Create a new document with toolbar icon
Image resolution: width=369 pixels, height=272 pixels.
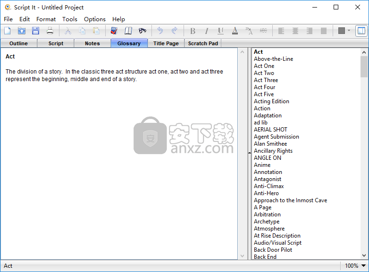pos(8,31)
